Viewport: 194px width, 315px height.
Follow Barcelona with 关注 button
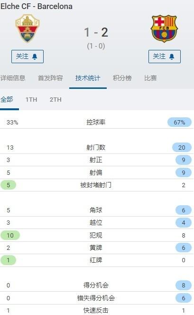pos(165,57)
